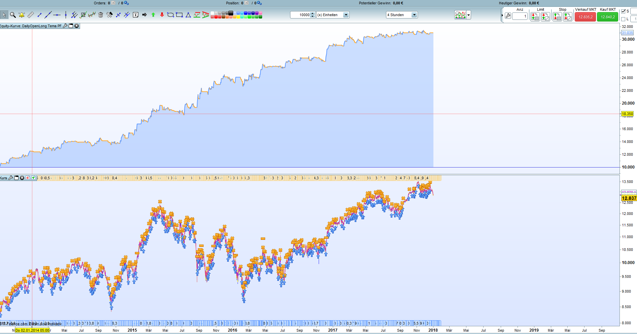This screenshot has width=637, height=334.
Task: Click the trash bin delete-objects icon
Action: (101, 15)
